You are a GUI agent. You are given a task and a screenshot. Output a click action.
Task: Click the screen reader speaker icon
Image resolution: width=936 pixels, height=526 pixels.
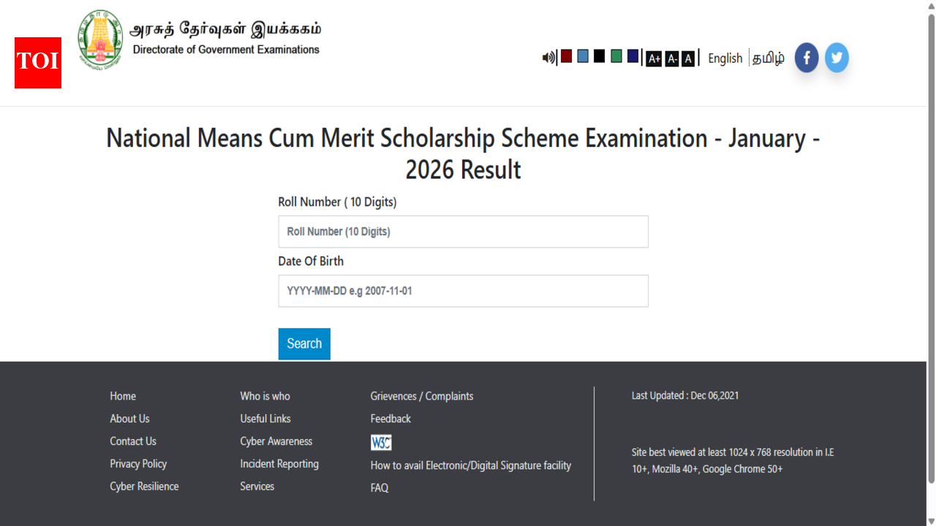click(548, 57)
